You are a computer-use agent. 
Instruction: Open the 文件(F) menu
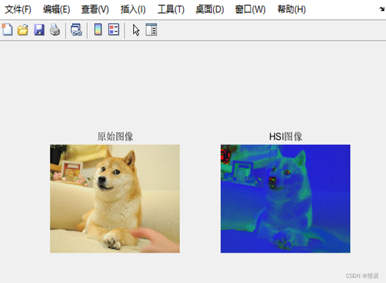point(18,10)
